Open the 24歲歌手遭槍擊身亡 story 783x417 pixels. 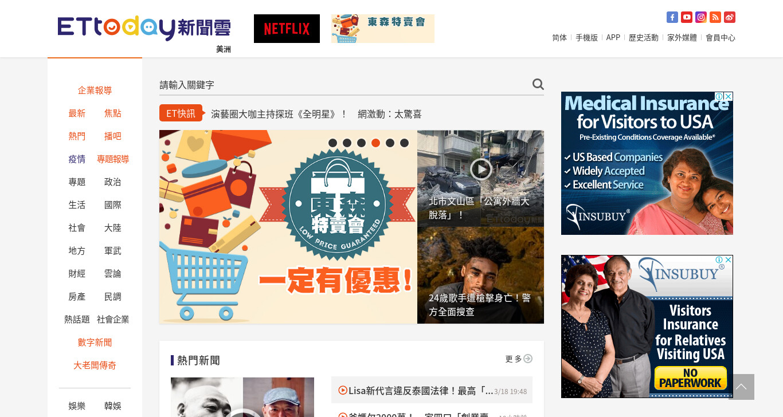(480, 276)
